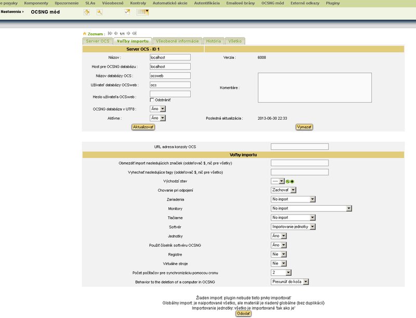
Task: Click the checkmark icon in the toolbar
Action: click(x=127, y=12)
